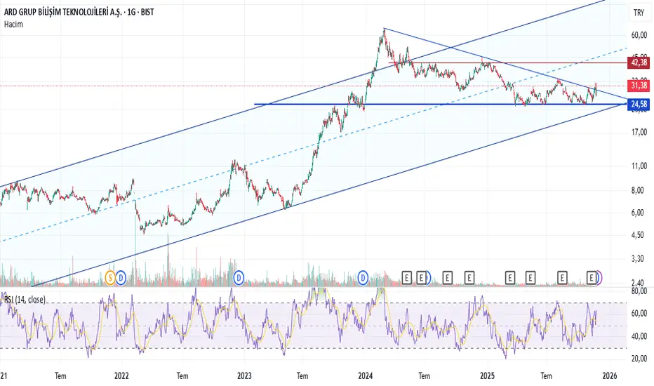The width and height of the screenshot is (654, 386).
Task: Open the last E earnings marker before 2026
Action: tap(592, 277)
